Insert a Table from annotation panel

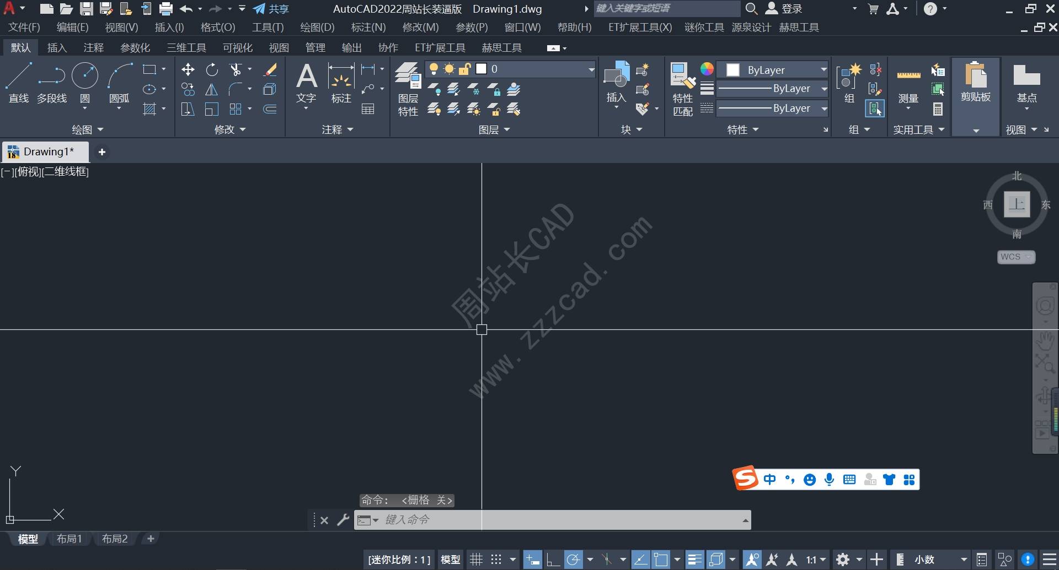pyautogui.click(x=368, y=109)
